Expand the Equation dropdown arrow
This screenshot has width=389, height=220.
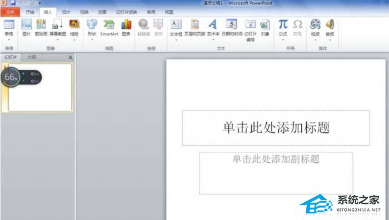click(283, 39)
